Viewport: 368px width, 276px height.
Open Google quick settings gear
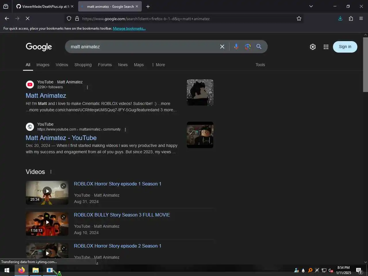pyautogui.click(x=313, y=47)
